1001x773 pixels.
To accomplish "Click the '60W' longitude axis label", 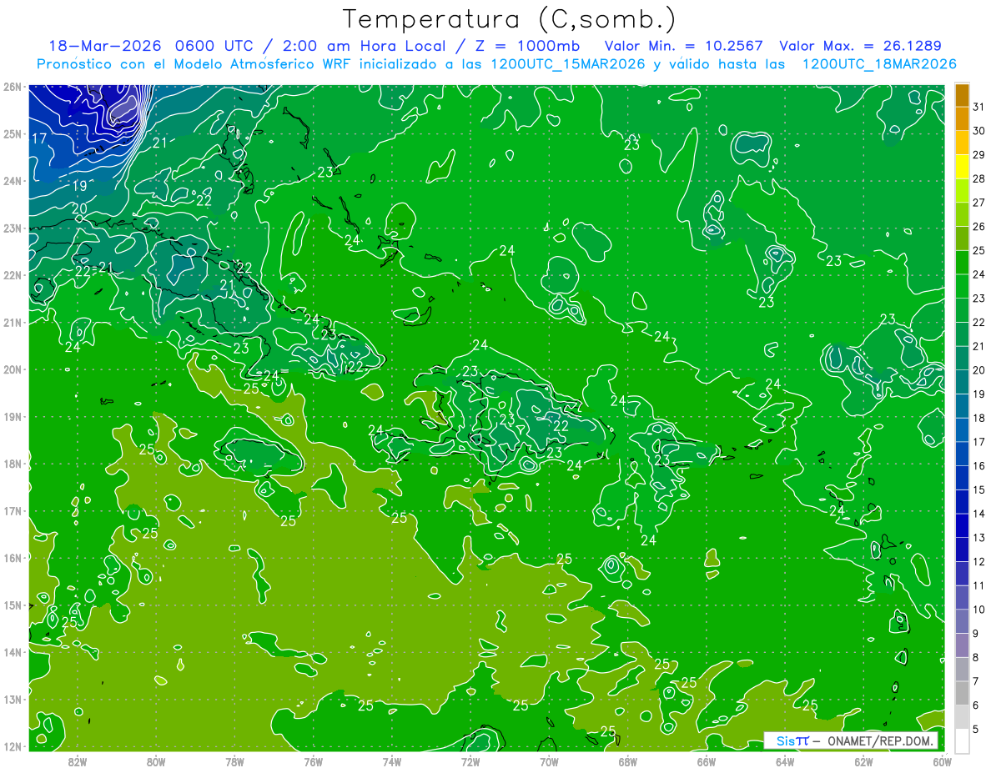I will pyautogui.click(x=942, y=762).
